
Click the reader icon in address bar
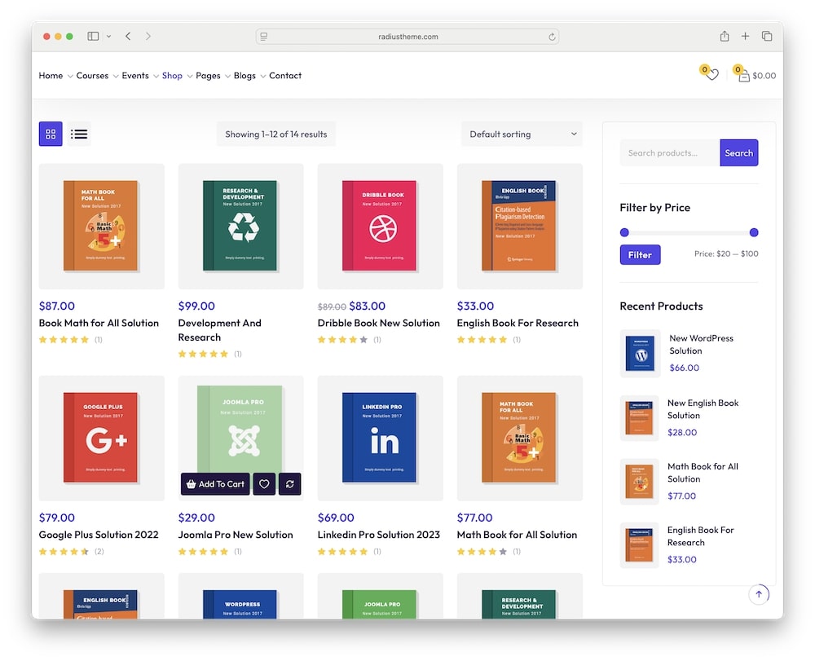tap(264, 37)
